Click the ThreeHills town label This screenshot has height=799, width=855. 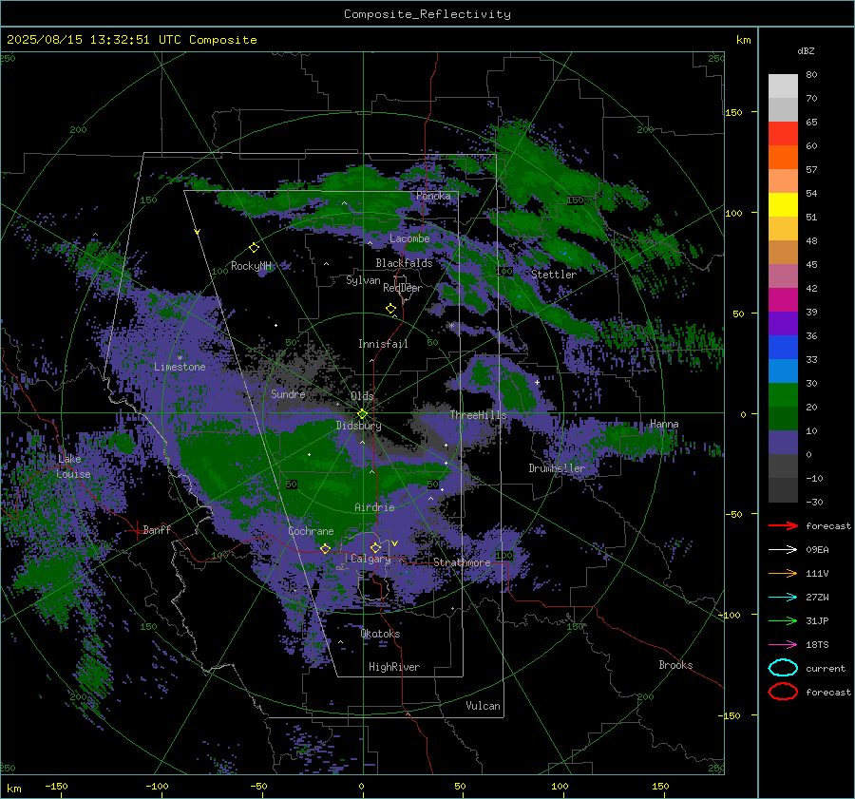pos(478,415)
